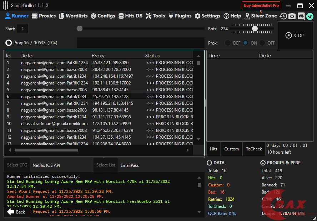Adjust the Bots count slider
Image resolution: width=317 pixels, height=221 pixels.
point(255,29)
